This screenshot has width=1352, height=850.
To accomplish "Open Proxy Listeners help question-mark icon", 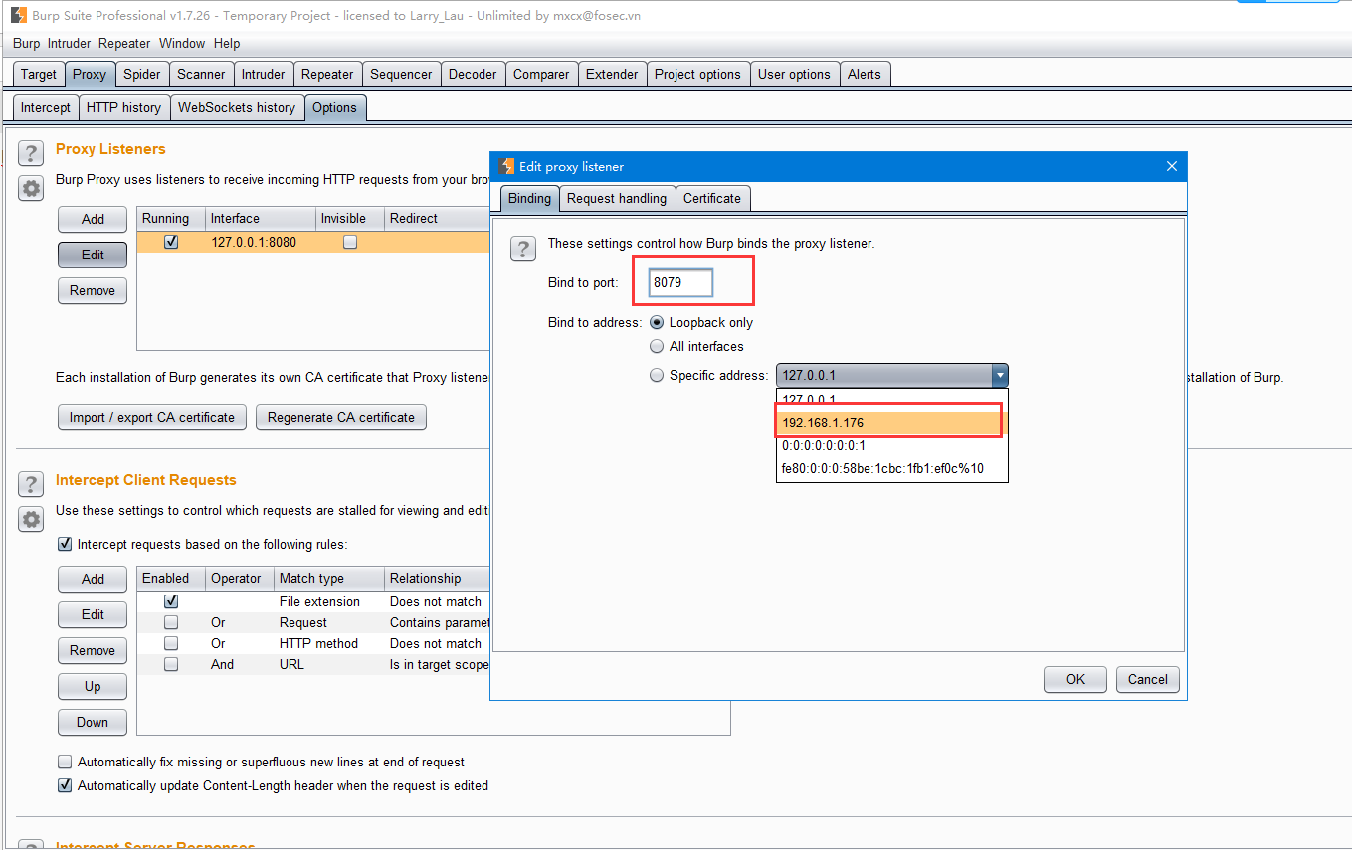I will coord(31,153).
